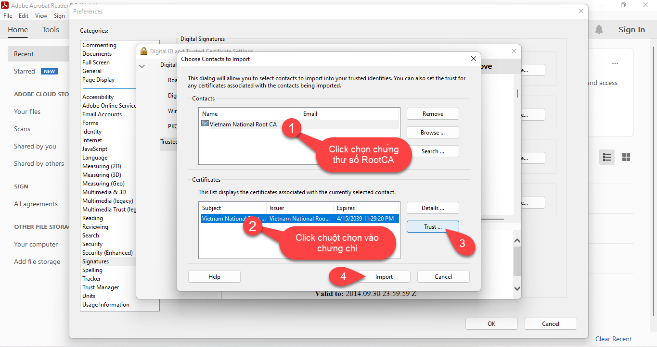Click the three-dots more options icon
Image resolution: width=657 pixels, height=347 pixels.
(615, 63)
